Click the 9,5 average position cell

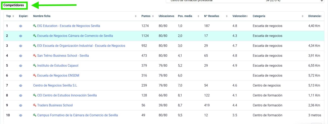pyautogui.click(x=180, y=115)
